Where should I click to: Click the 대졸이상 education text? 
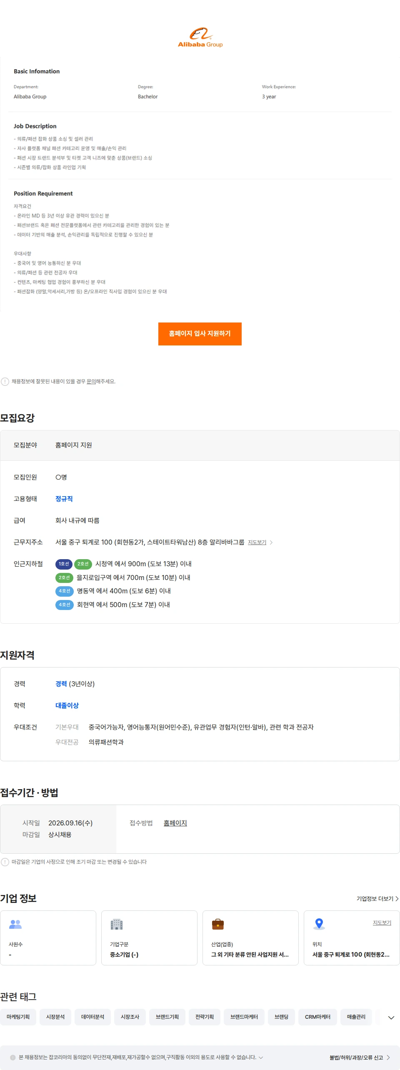67,706
